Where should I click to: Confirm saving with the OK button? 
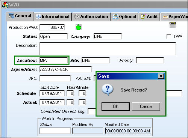115,106
